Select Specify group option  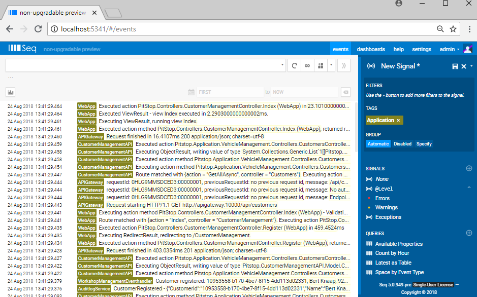tap(424, 144)
